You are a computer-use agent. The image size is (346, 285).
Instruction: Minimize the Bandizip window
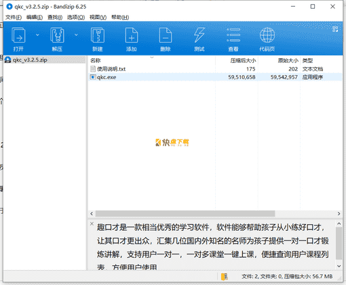[293, 7]
